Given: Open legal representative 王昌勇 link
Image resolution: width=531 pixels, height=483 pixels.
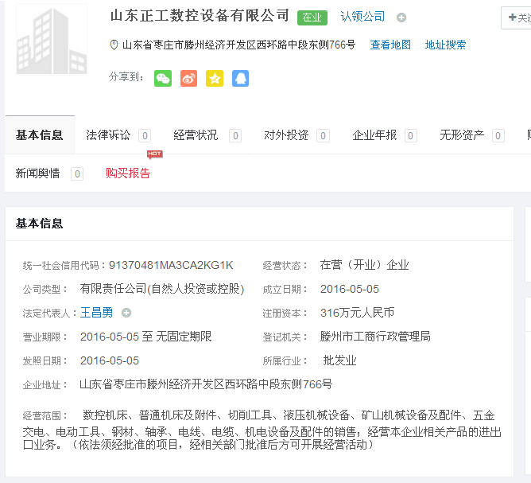Looking at the screenshot, I should coord(97,313).
